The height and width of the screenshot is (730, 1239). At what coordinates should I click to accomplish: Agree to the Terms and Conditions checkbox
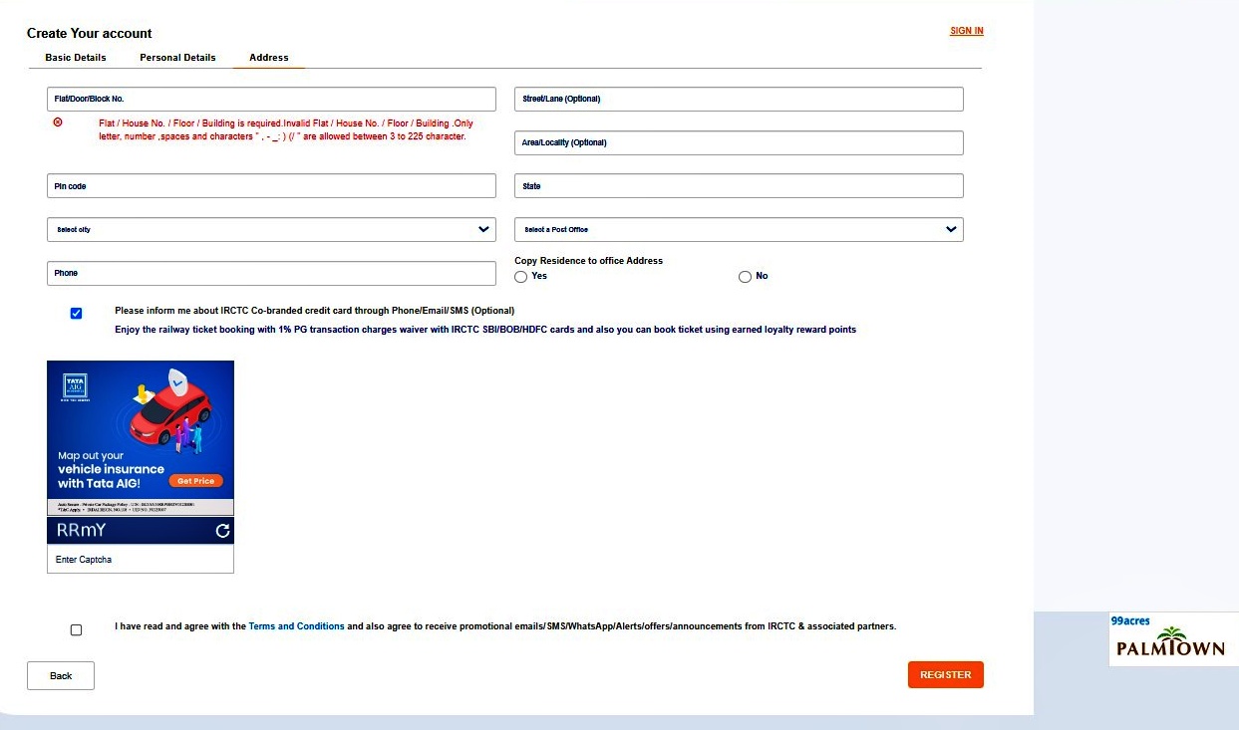click(77, 630)
